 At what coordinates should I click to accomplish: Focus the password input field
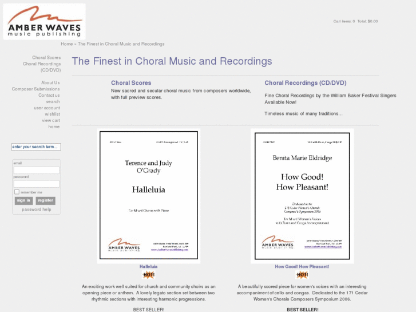click(x=37, y=184)
